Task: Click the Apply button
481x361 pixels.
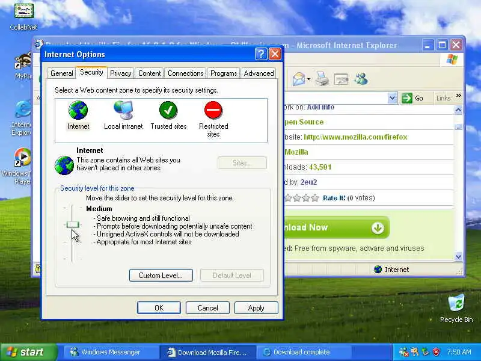Action: [256, 308]
